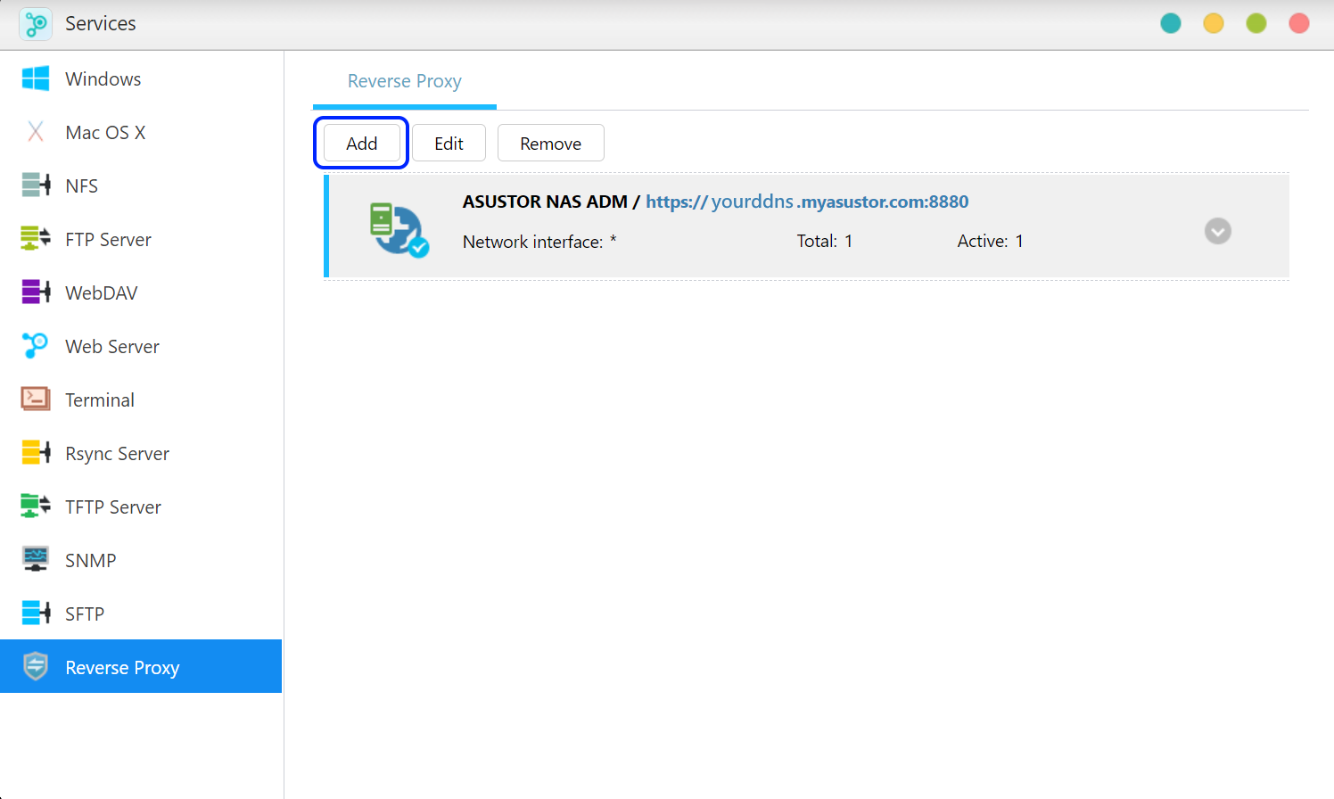1334x799 pixels.
Task: Select WebDAV in the sidebar
Action: point(141,292)
